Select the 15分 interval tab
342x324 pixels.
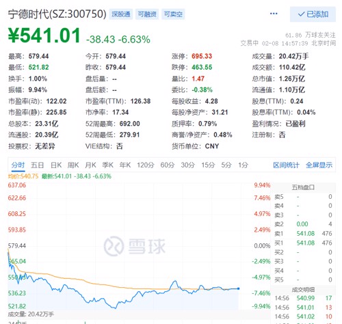pos(208,165)
